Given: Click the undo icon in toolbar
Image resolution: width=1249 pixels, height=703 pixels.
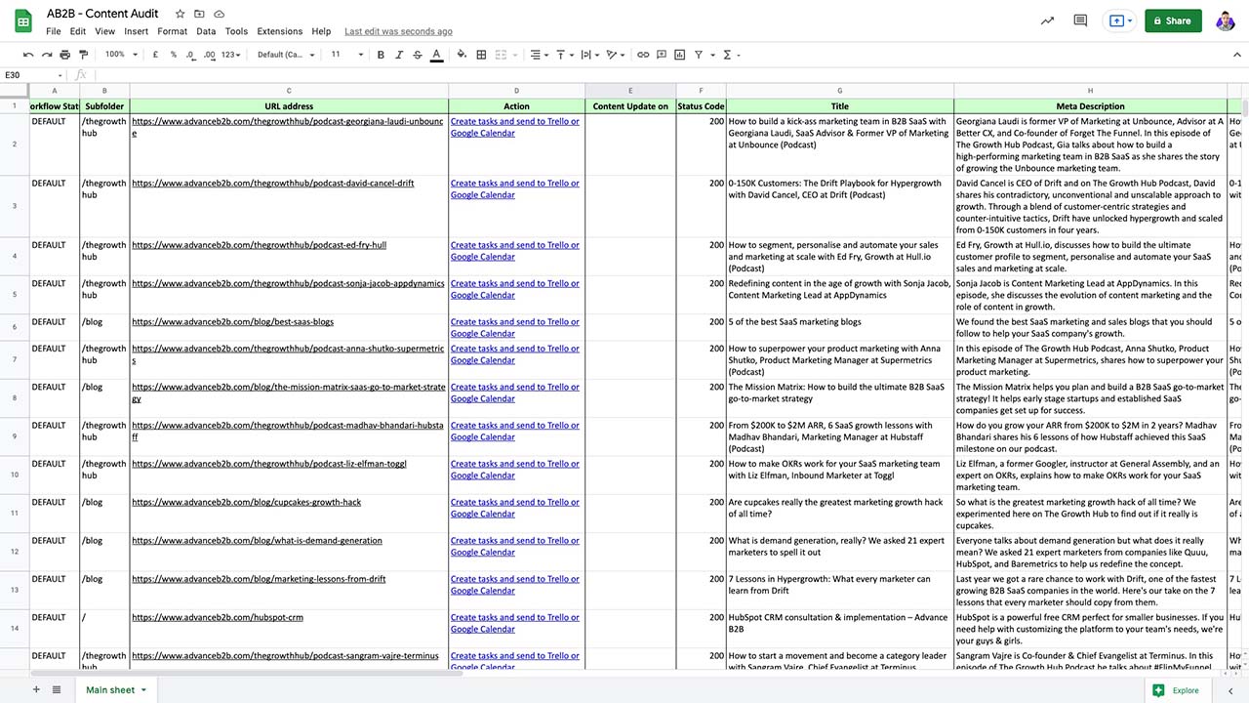Looking at the screenshot, I should (28, 55).
